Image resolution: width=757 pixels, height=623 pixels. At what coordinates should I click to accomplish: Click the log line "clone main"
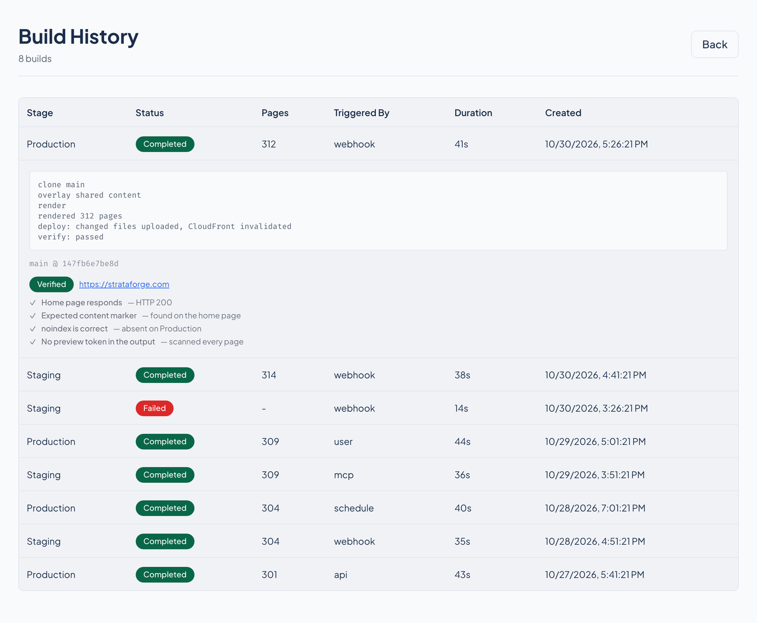point(62,184)
